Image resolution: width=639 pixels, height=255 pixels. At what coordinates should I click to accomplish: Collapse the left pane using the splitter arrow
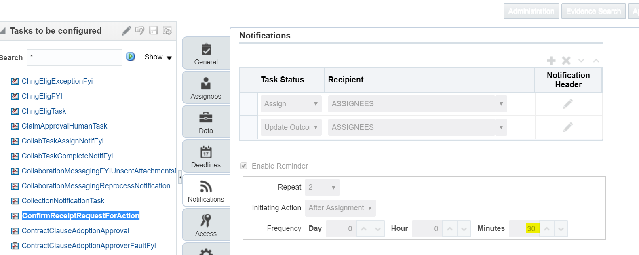[180, 177]
